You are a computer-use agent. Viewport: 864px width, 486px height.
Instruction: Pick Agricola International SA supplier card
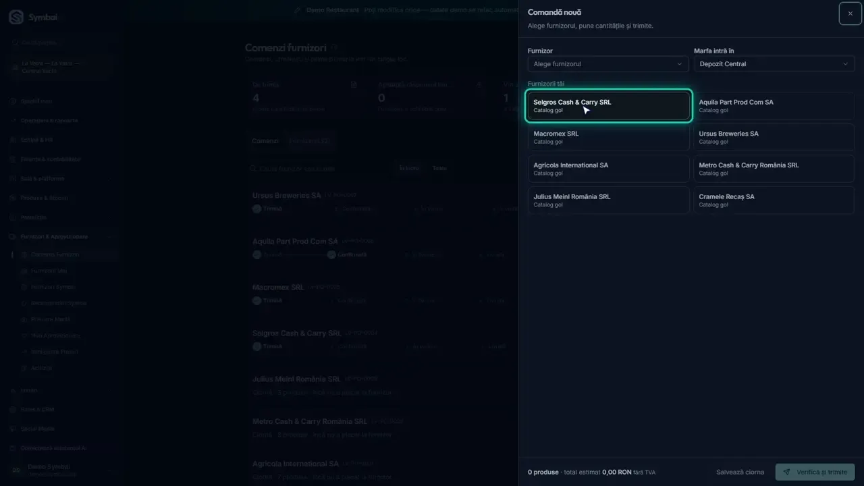(608, 169)
